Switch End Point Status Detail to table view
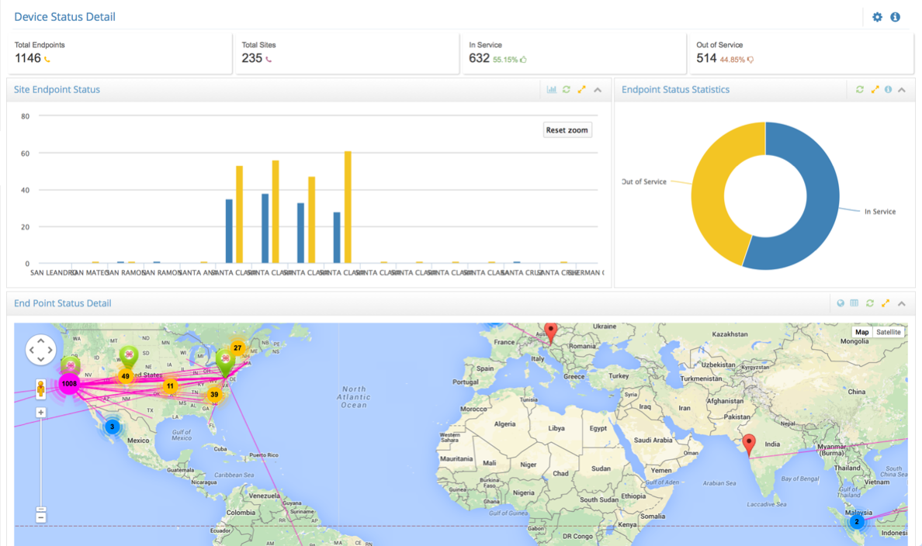 point(854,303)
